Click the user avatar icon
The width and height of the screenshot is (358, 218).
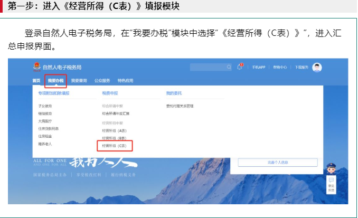(x=317, y=67)
